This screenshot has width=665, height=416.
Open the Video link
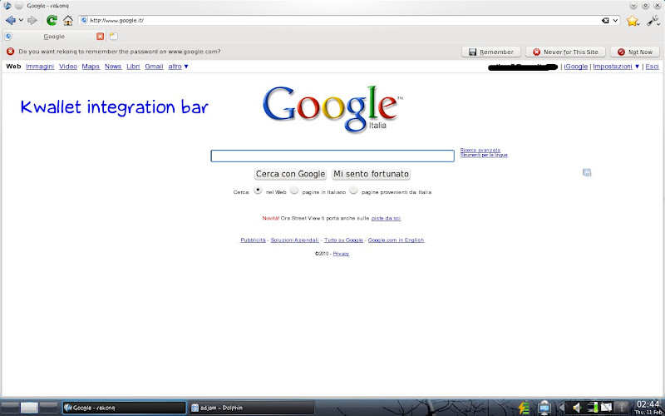point(68,67)
